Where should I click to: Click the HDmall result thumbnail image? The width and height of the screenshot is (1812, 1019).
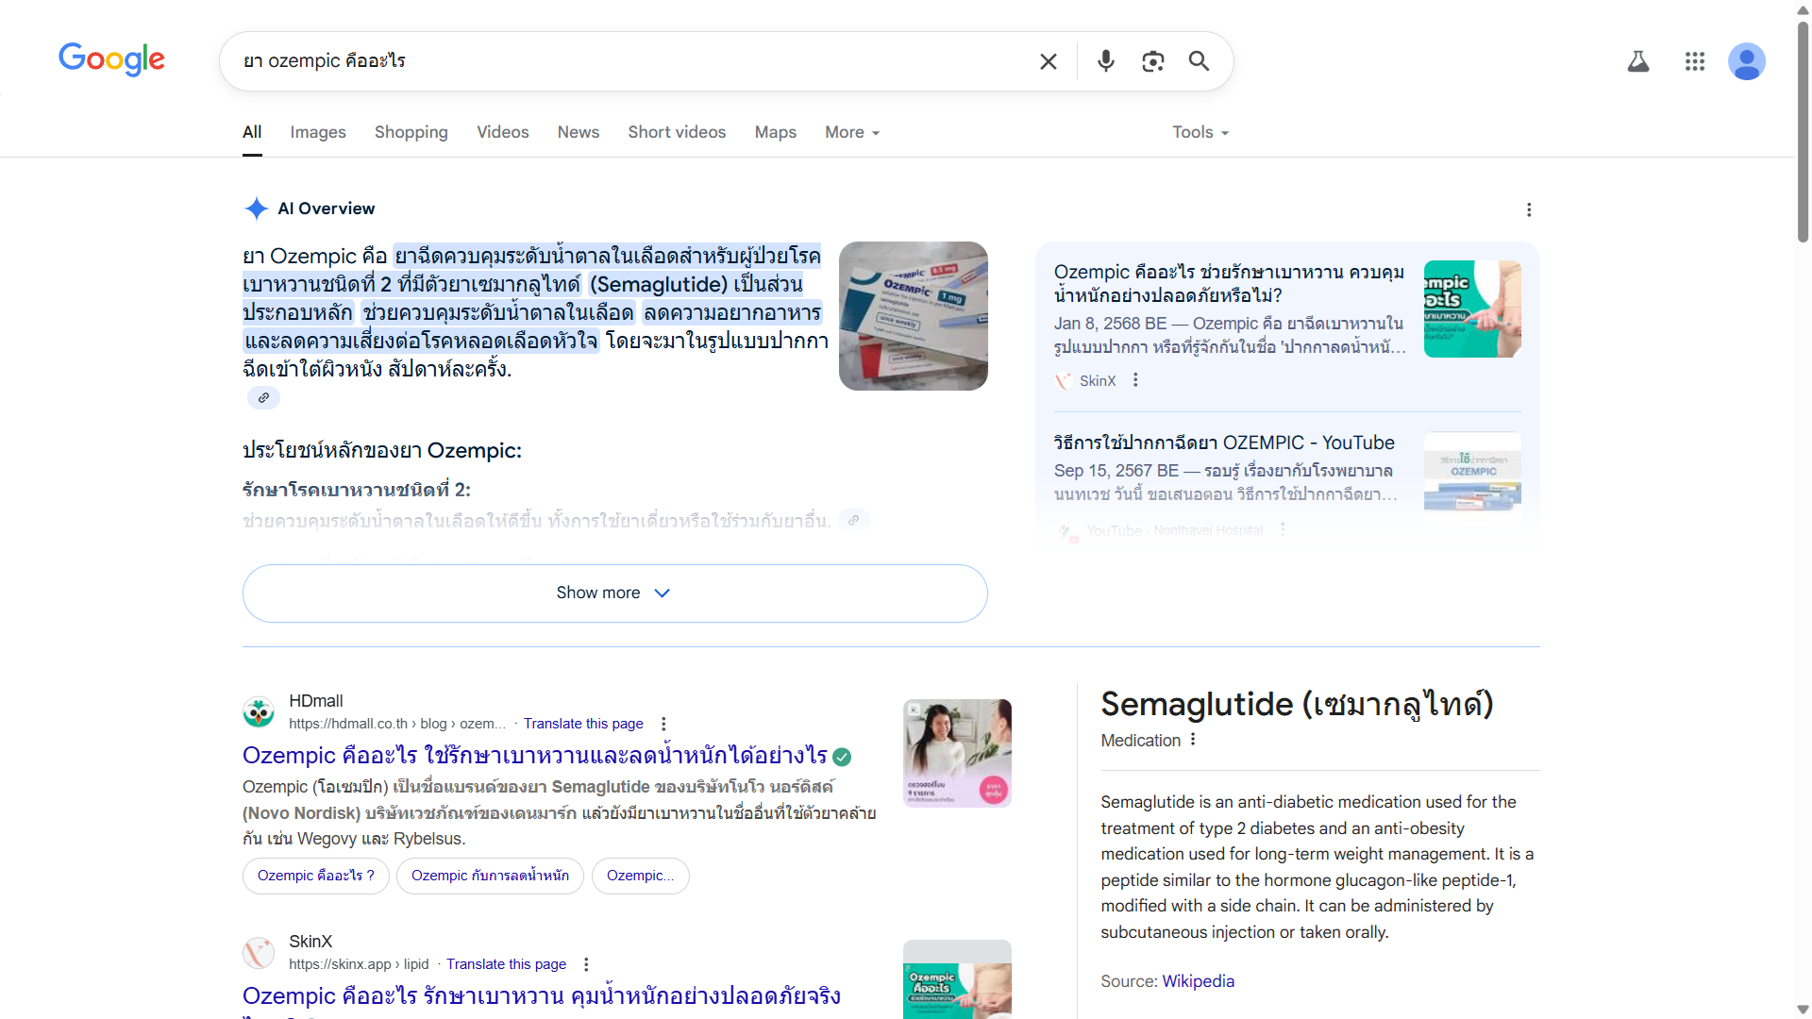(x=957, y=753)
